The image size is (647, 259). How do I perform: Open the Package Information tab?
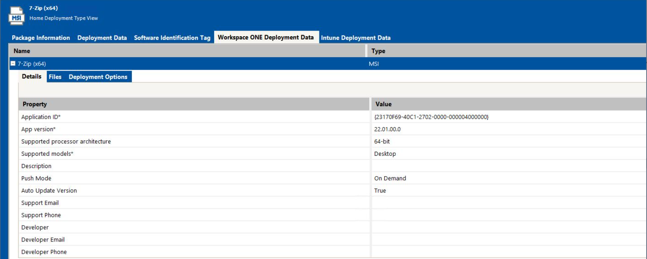pyautogui.click(x=41, y=38)
